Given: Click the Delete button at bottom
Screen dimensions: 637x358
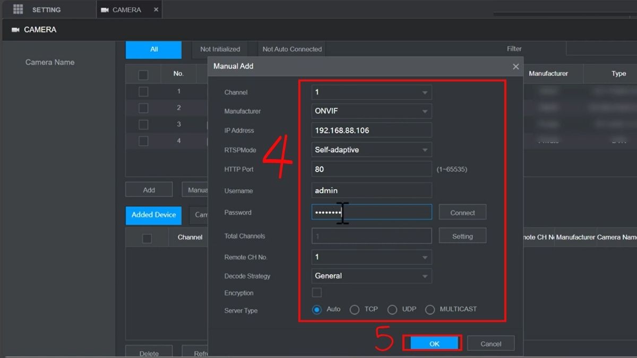Looking at the screenshot, I should point(149,352).
